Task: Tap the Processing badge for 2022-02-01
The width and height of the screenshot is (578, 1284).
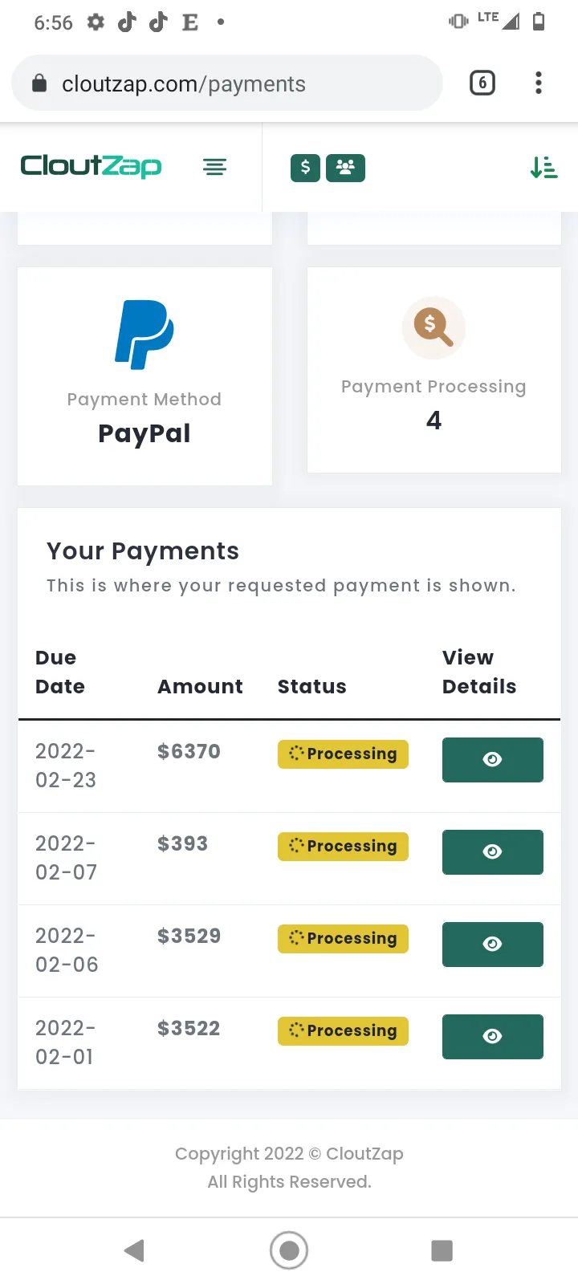Action: point(343,1030)
